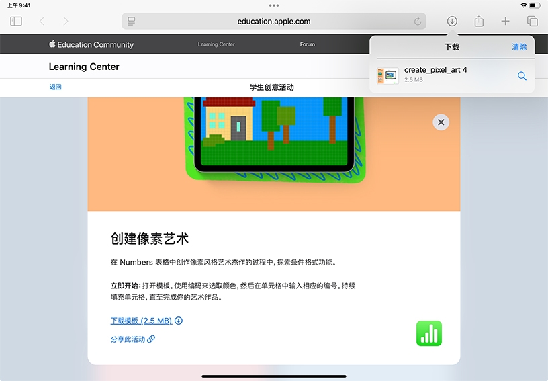Add a new tab with plus icon
548x381 pixels.
(x=505, y=22)
